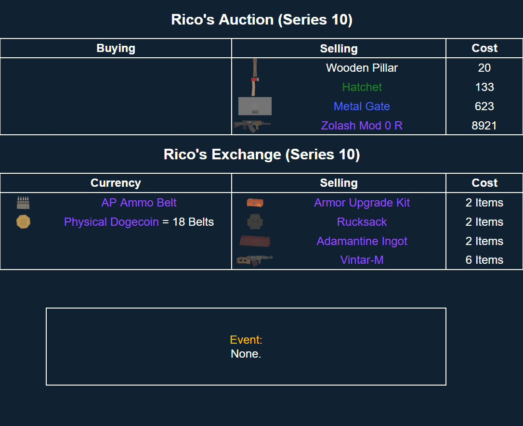
Task: Click the Metal Gate item icon
Action: (255, 106)
